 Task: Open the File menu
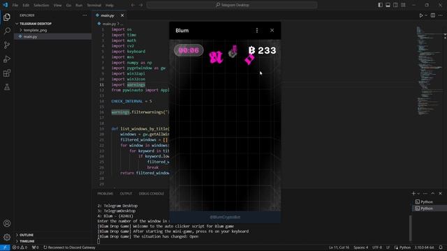[15, 5]
